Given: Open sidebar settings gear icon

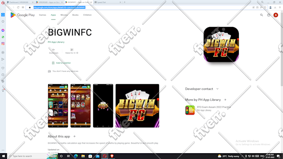Looking at the screenshot, I should click(3, 81).
